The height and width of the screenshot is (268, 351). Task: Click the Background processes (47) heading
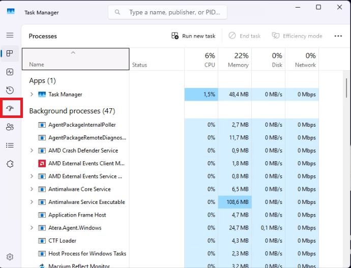[x=72, y=111]
